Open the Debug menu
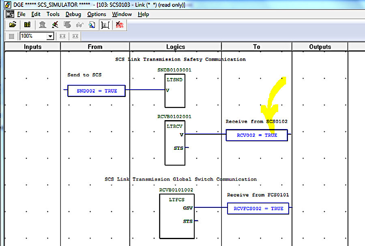Screen dimensions: 365x246 tap(73, 14)
